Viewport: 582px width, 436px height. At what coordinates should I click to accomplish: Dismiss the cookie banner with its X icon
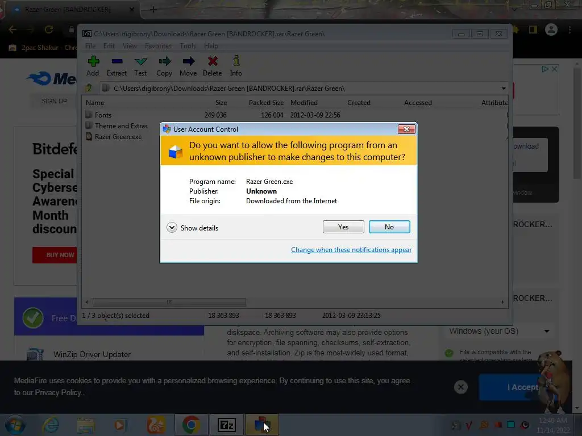coord(460,387)
